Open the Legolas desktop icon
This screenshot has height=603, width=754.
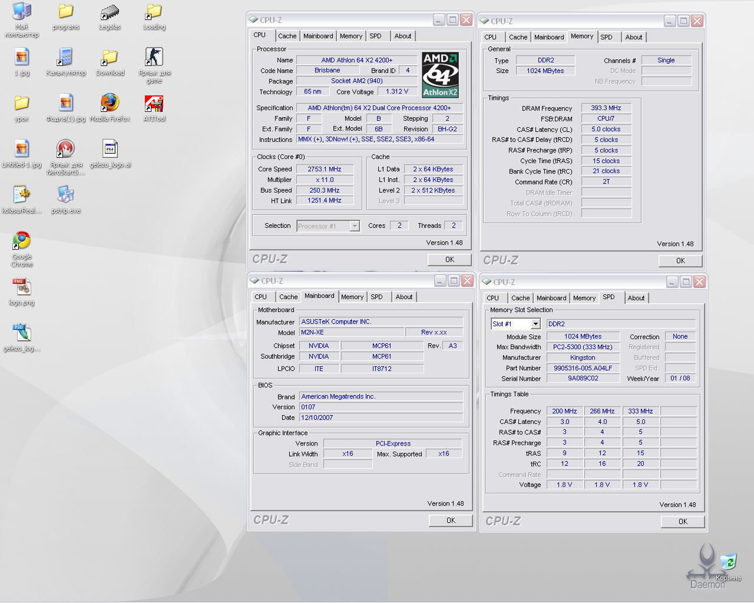110,12
